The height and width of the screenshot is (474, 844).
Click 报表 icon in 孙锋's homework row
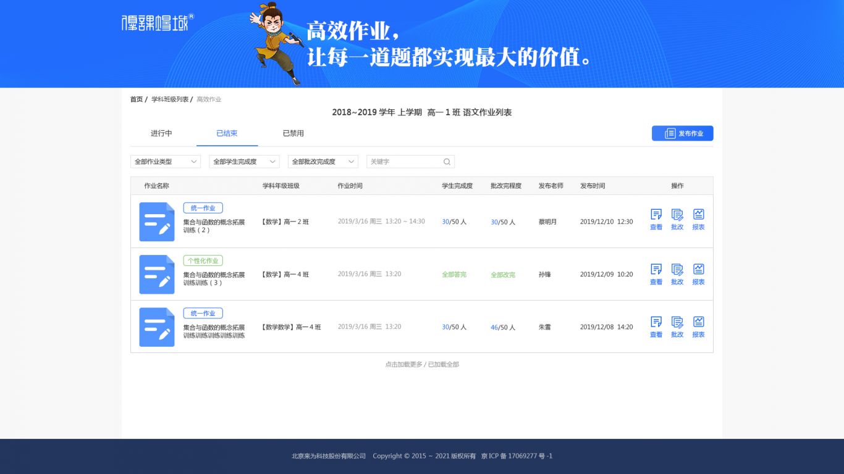coord(698,269)
